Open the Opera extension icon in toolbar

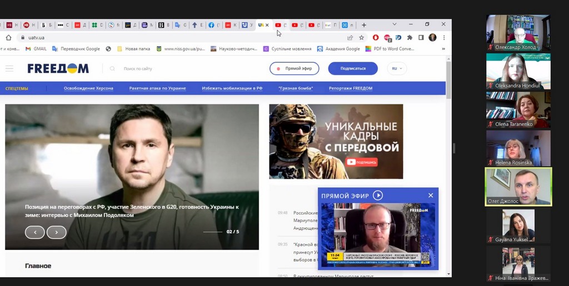click(376, 38)
